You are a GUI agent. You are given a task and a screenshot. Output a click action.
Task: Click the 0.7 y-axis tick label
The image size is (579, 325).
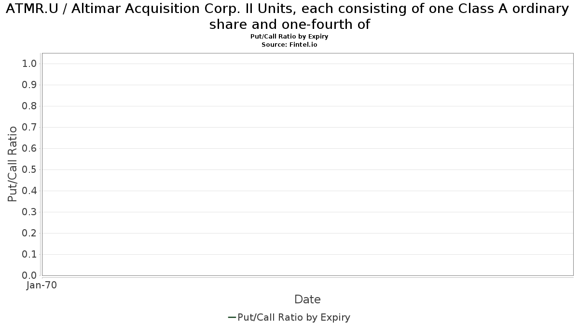(30, 127)
